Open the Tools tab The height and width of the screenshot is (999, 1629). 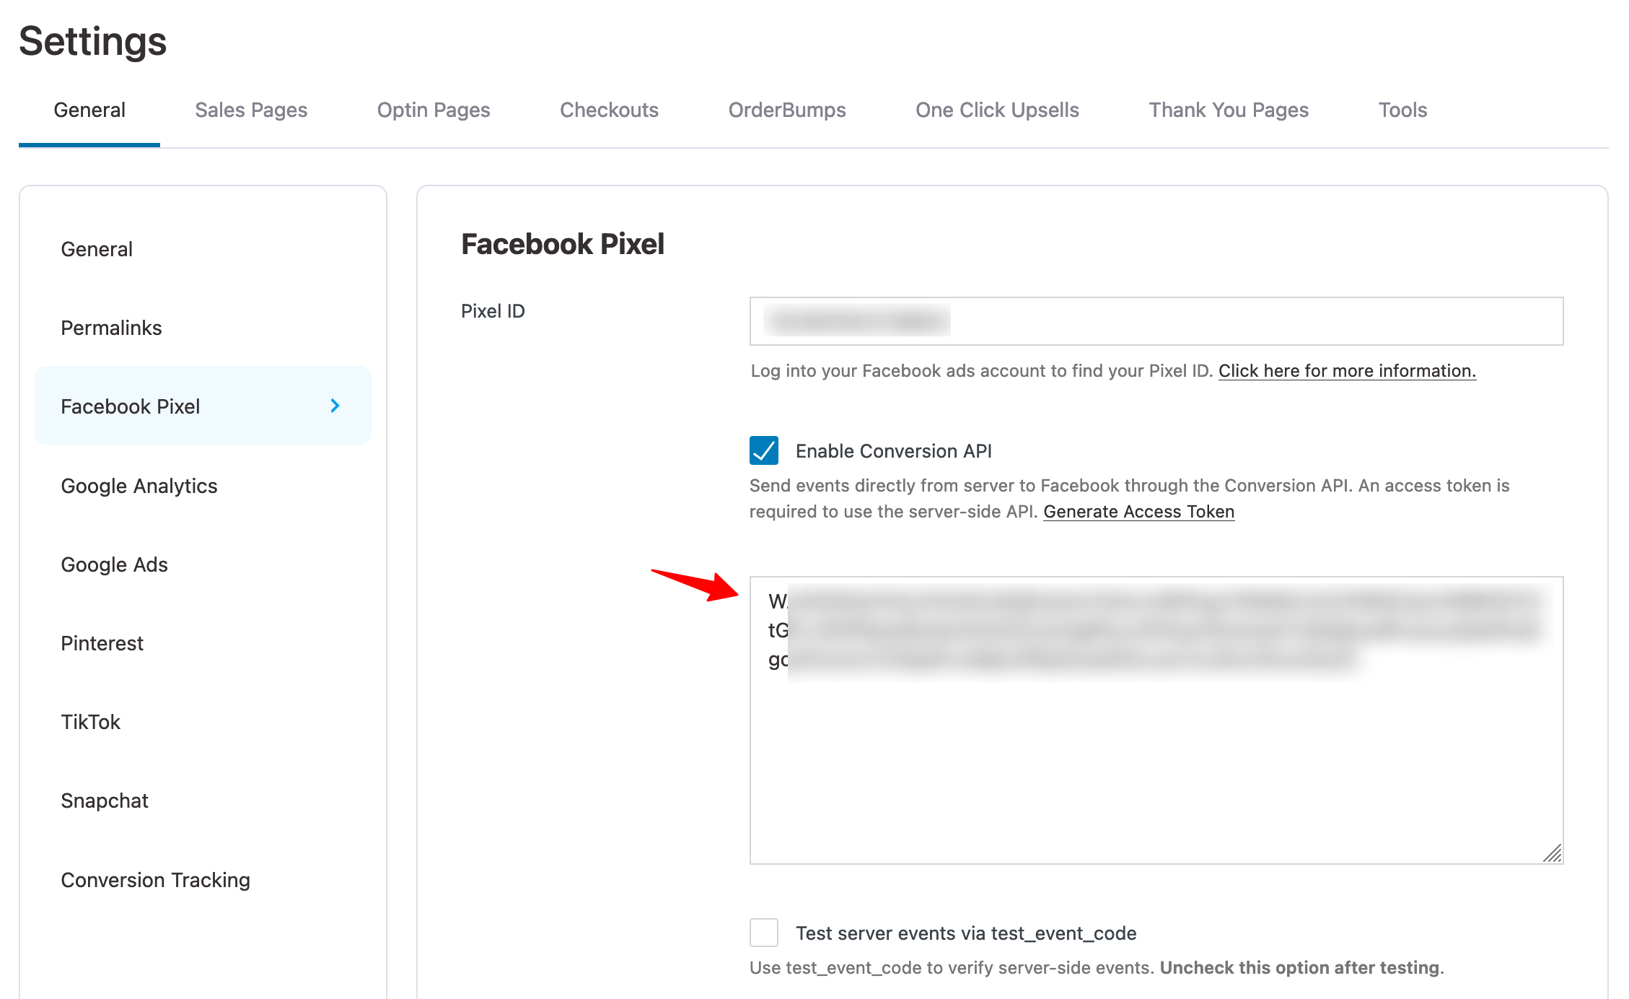pyautogui.click(x=1402, y=110)
